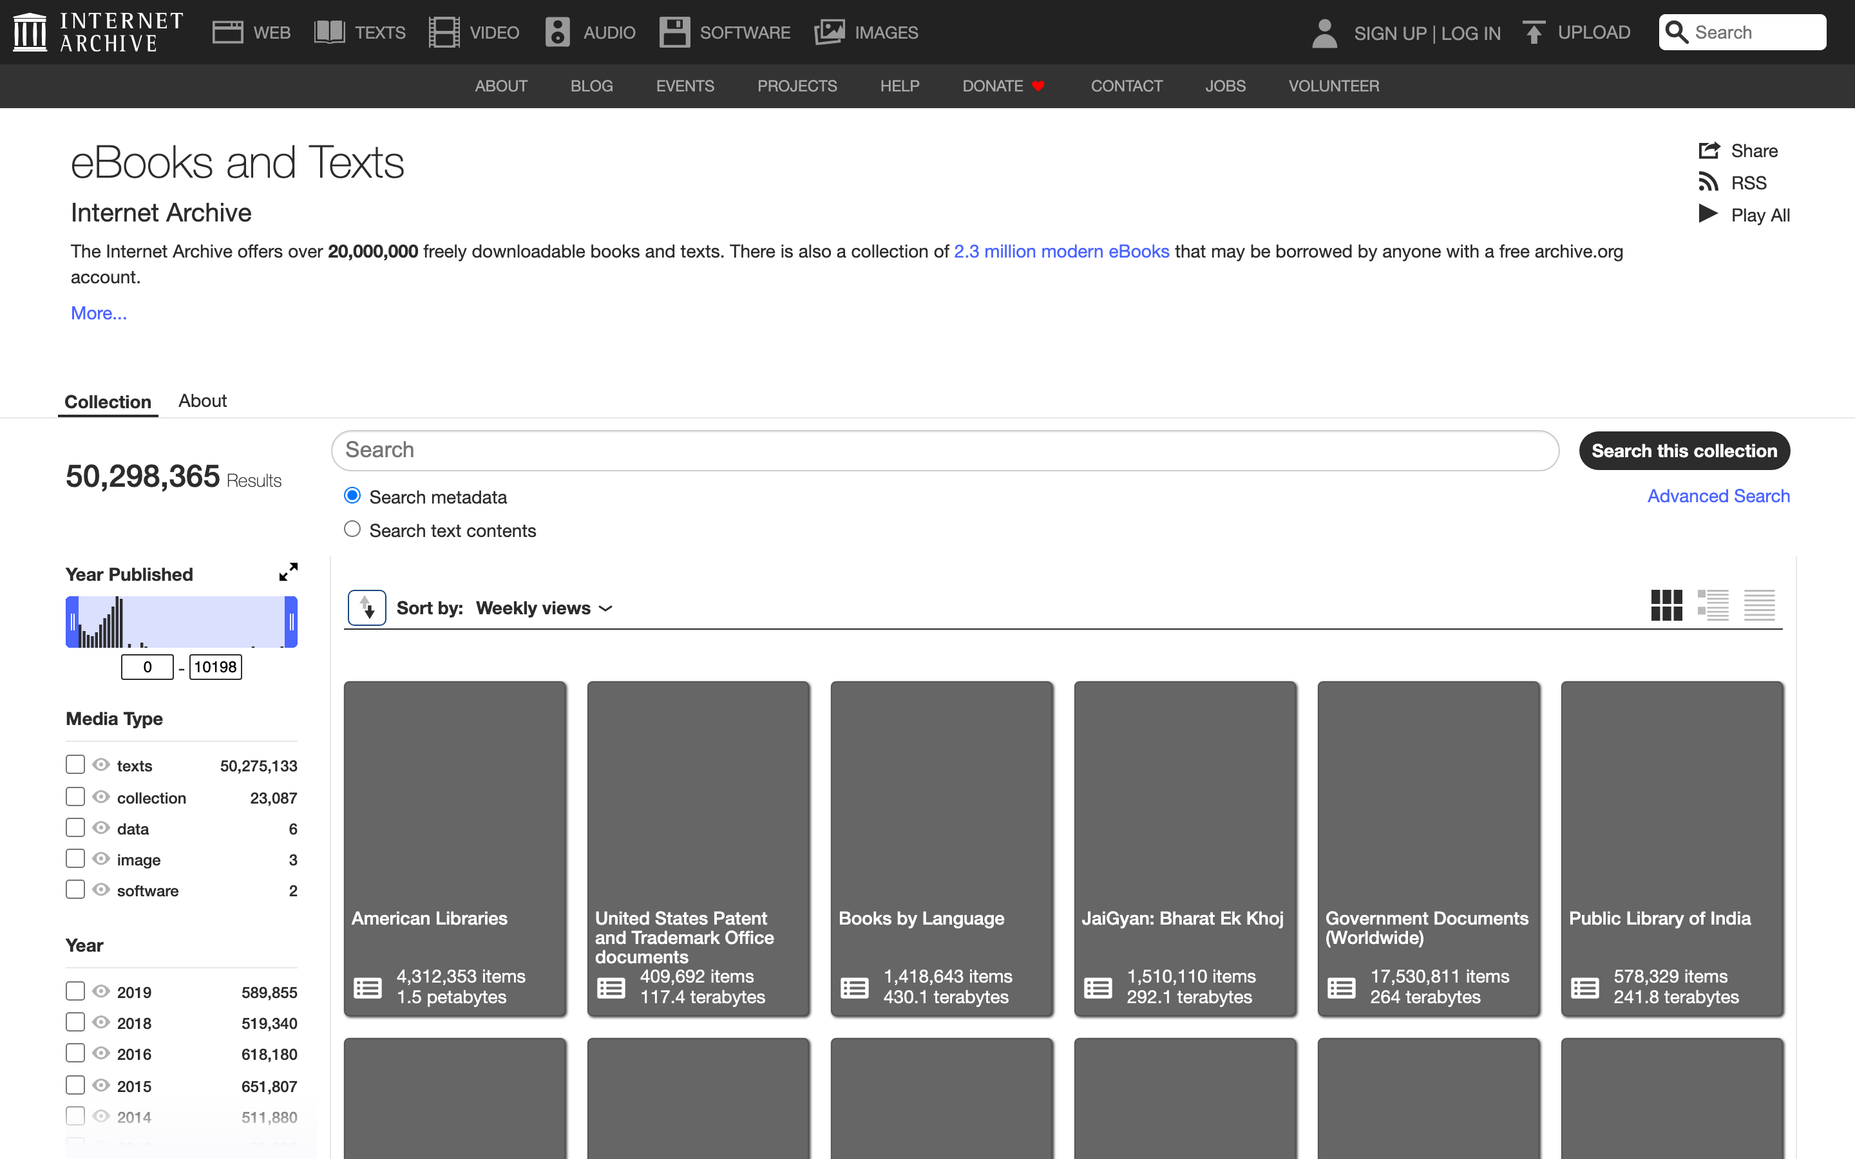Check the 2016 year checkbox
Viewport: 1855px width, 1159px height.
tap(75, 1053)
